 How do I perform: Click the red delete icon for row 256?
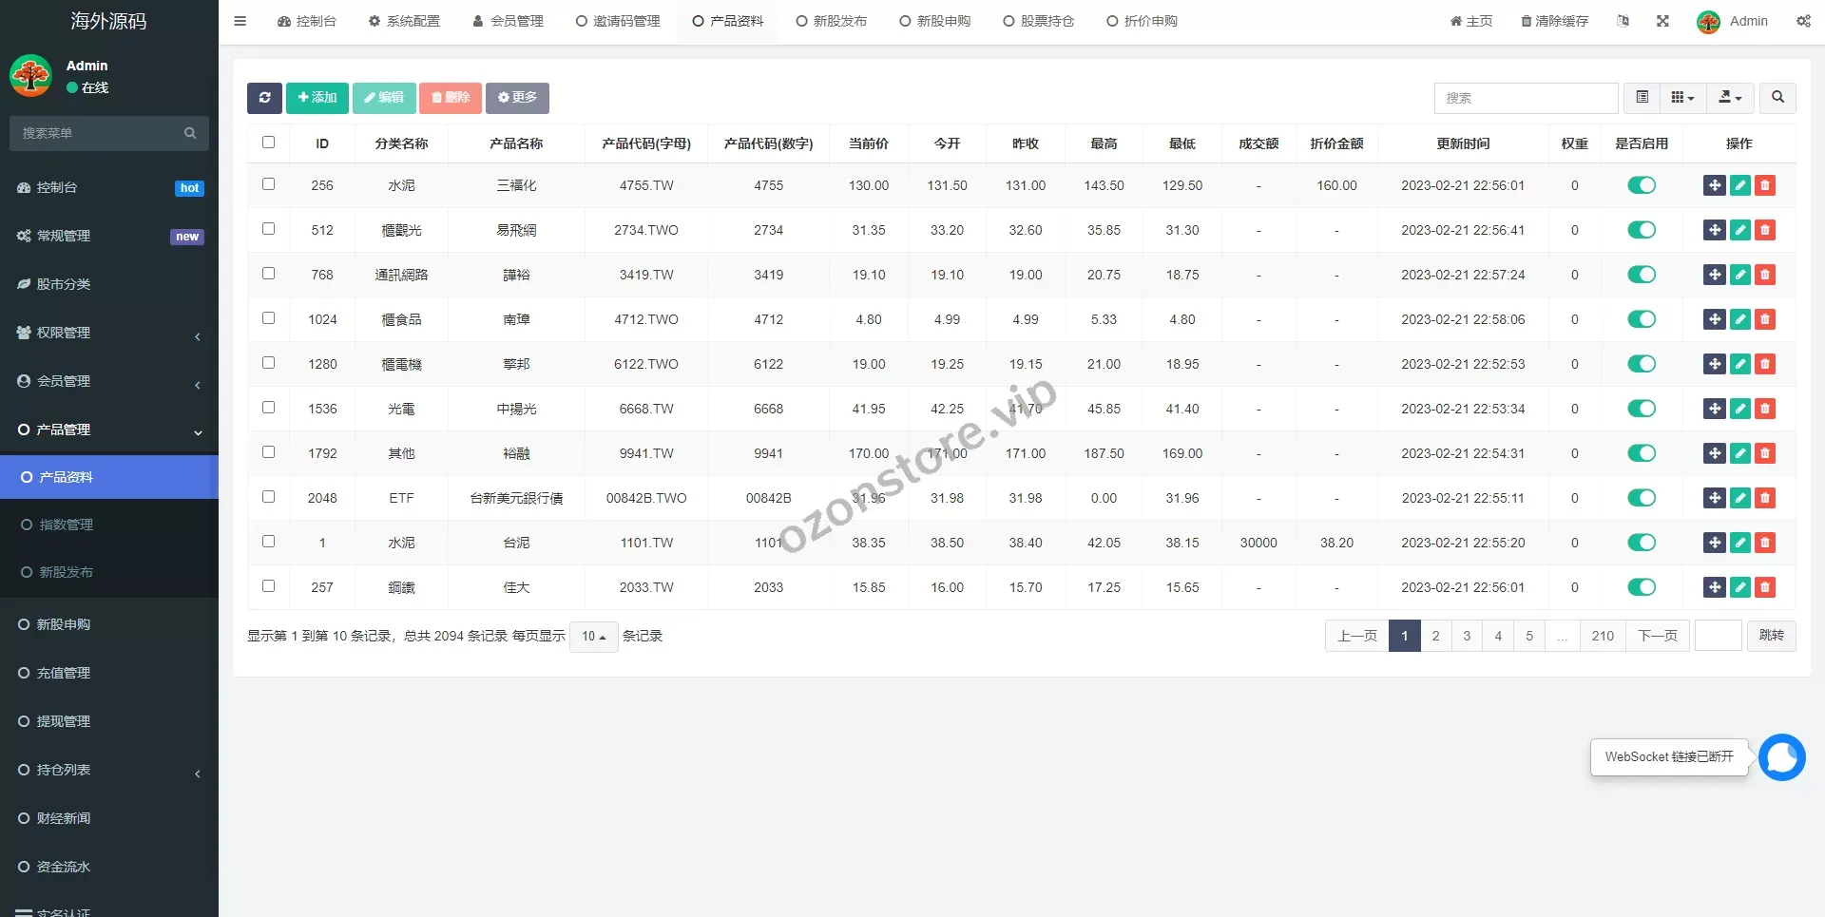(1765, 185)
